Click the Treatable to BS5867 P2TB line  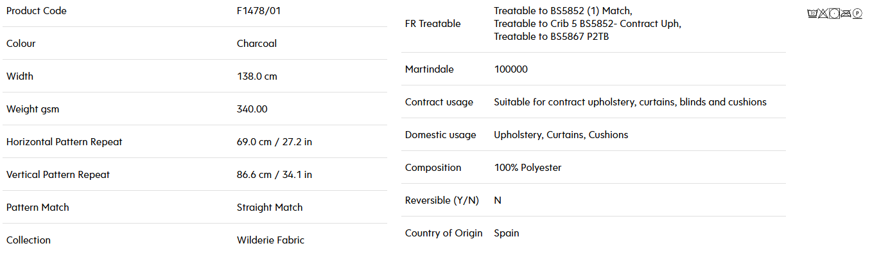click(x=552, y=37)
